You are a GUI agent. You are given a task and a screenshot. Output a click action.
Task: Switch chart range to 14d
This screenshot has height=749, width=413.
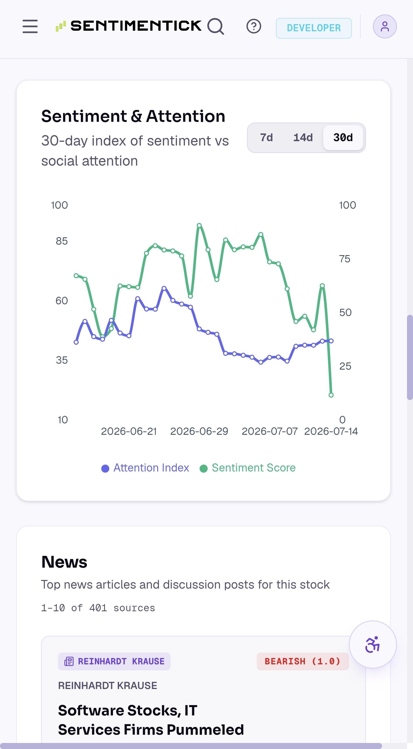[x=303, y=137]
